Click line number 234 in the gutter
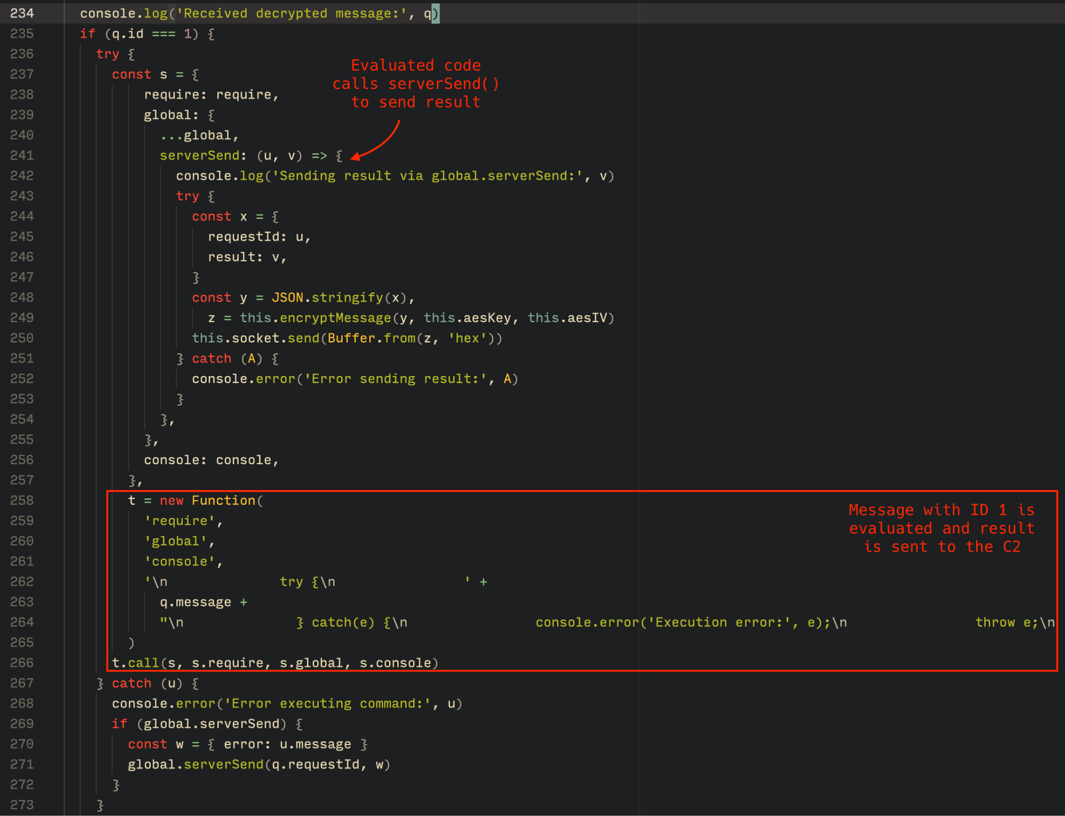 tap(22, 13)
